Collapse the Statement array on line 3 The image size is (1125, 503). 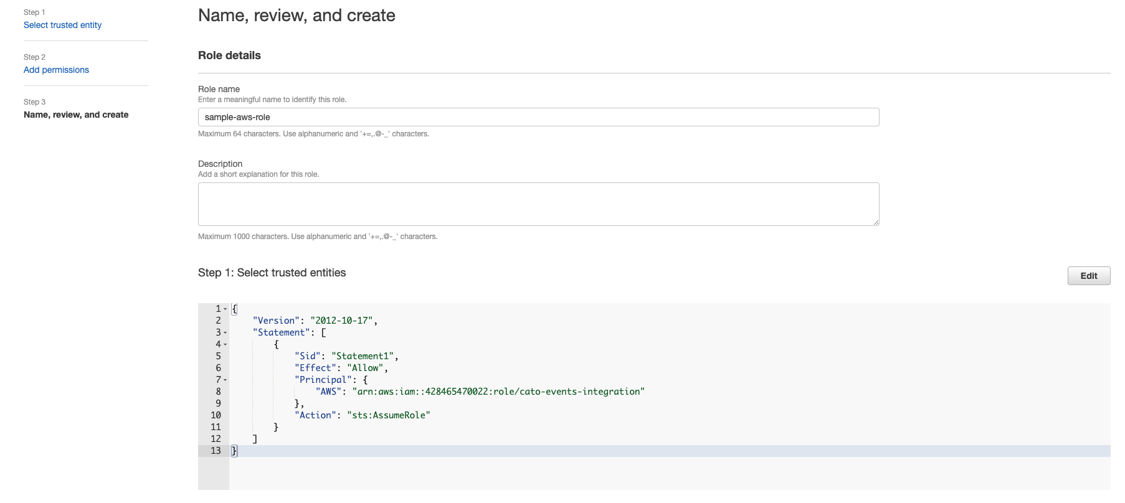pos(225,333)
